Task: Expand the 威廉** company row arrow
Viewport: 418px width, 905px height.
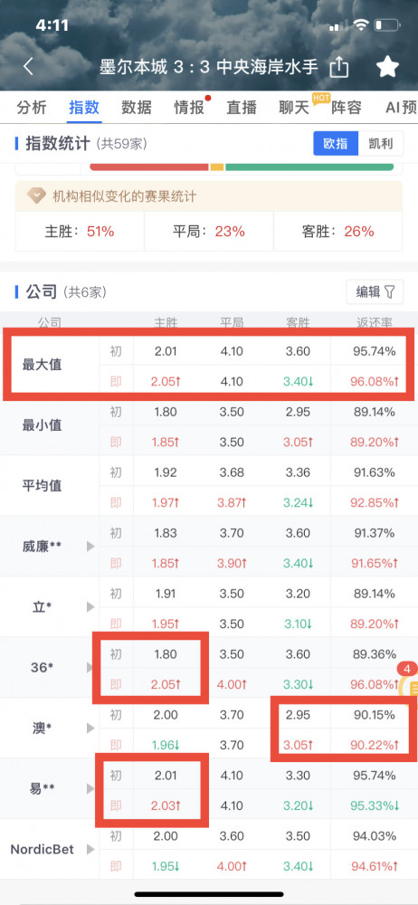Action: pos(90,546)
